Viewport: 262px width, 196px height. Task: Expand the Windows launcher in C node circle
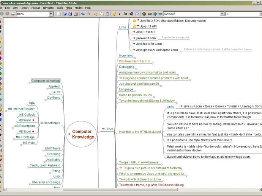click(x=152, y=63)
